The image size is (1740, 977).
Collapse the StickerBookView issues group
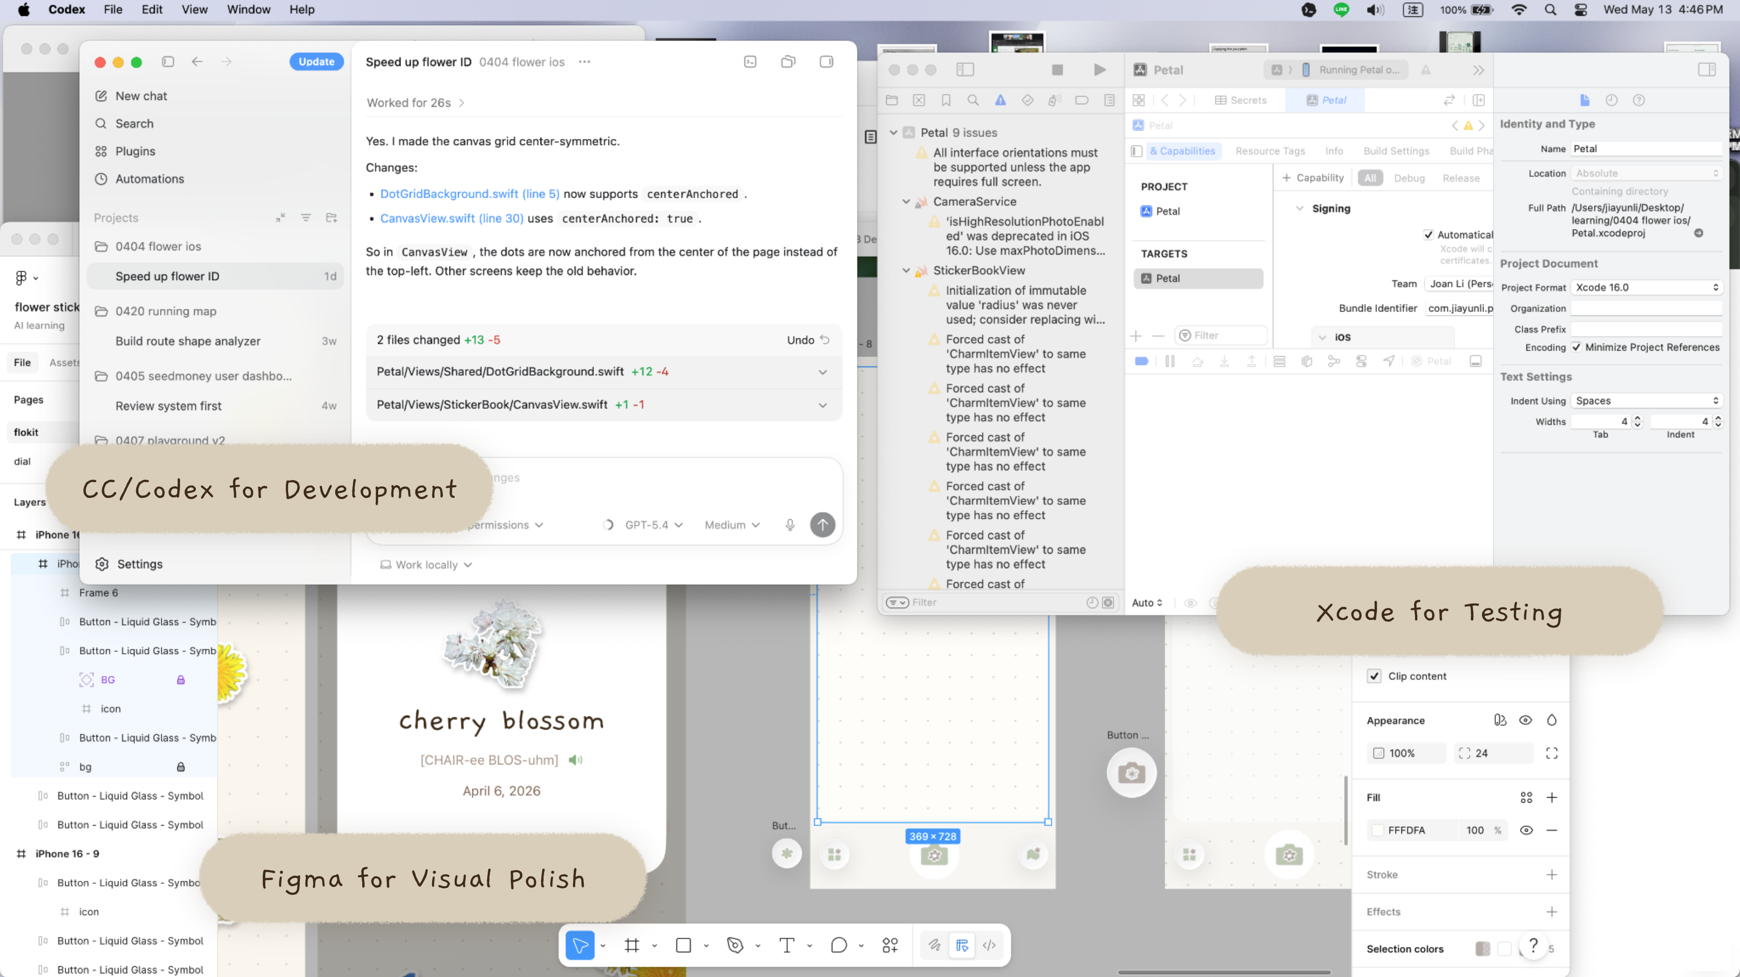(906, 270)
